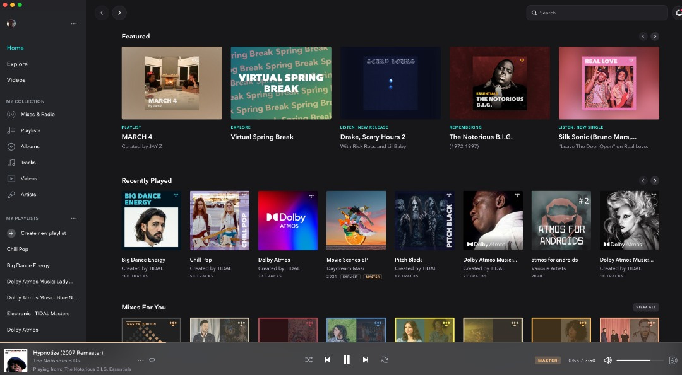Open the Master Edition mix cover
Viewport: 682px width, 375px height.
click(x=152, y=330)
